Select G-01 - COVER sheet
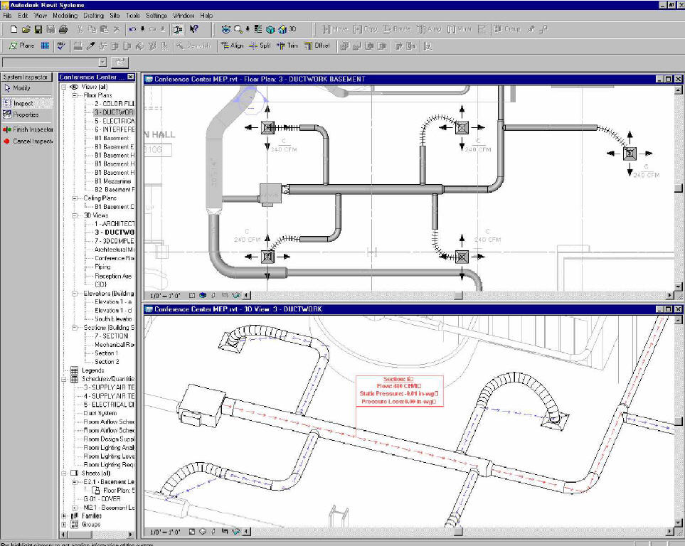The image size is (685, 546). pyautogui.click(x=102, y=499)
